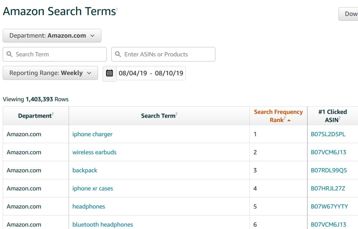Screen dimensions: 358x229
Task: Click the calendar icon beside the date range
Action: pos(109,73)
